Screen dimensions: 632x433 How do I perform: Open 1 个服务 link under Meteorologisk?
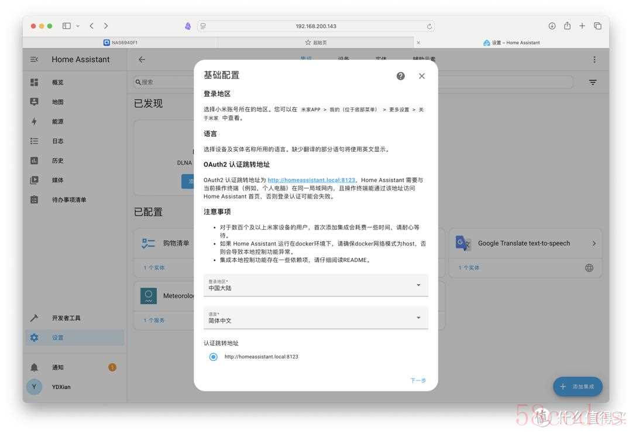coord(154,321)
